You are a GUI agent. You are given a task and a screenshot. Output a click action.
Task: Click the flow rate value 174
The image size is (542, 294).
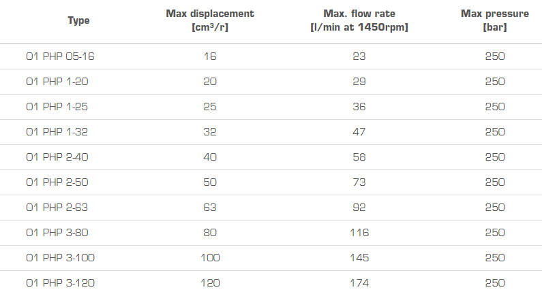[x=359, y=283]
